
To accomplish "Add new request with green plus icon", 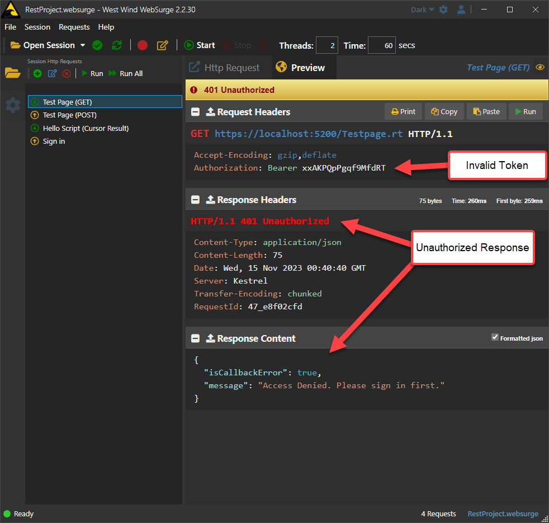I will click(37, 74).
